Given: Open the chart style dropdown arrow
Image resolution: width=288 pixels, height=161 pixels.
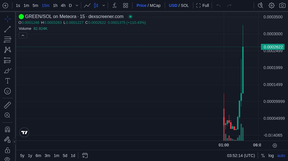Looking at the screenshot, I should [104, 5].
